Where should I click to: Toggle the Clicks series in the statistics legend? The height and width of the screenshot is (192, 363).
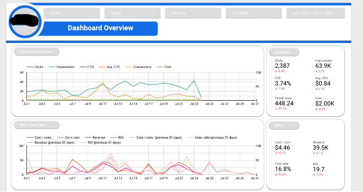point(35,67)
